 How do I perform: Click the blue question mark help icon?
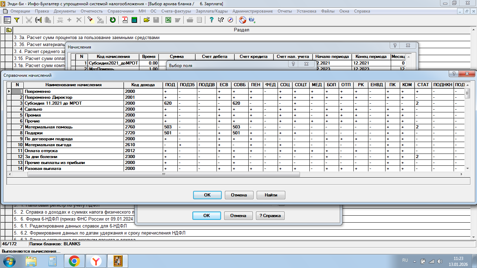coord(211,20)
